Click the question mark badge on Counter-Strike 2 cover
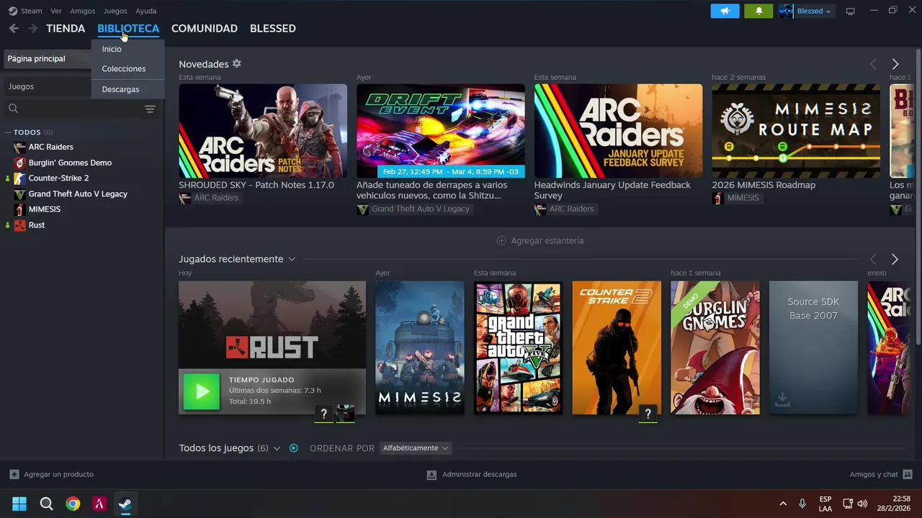Screen dimensions: 922x518 (x=648, y=413)
